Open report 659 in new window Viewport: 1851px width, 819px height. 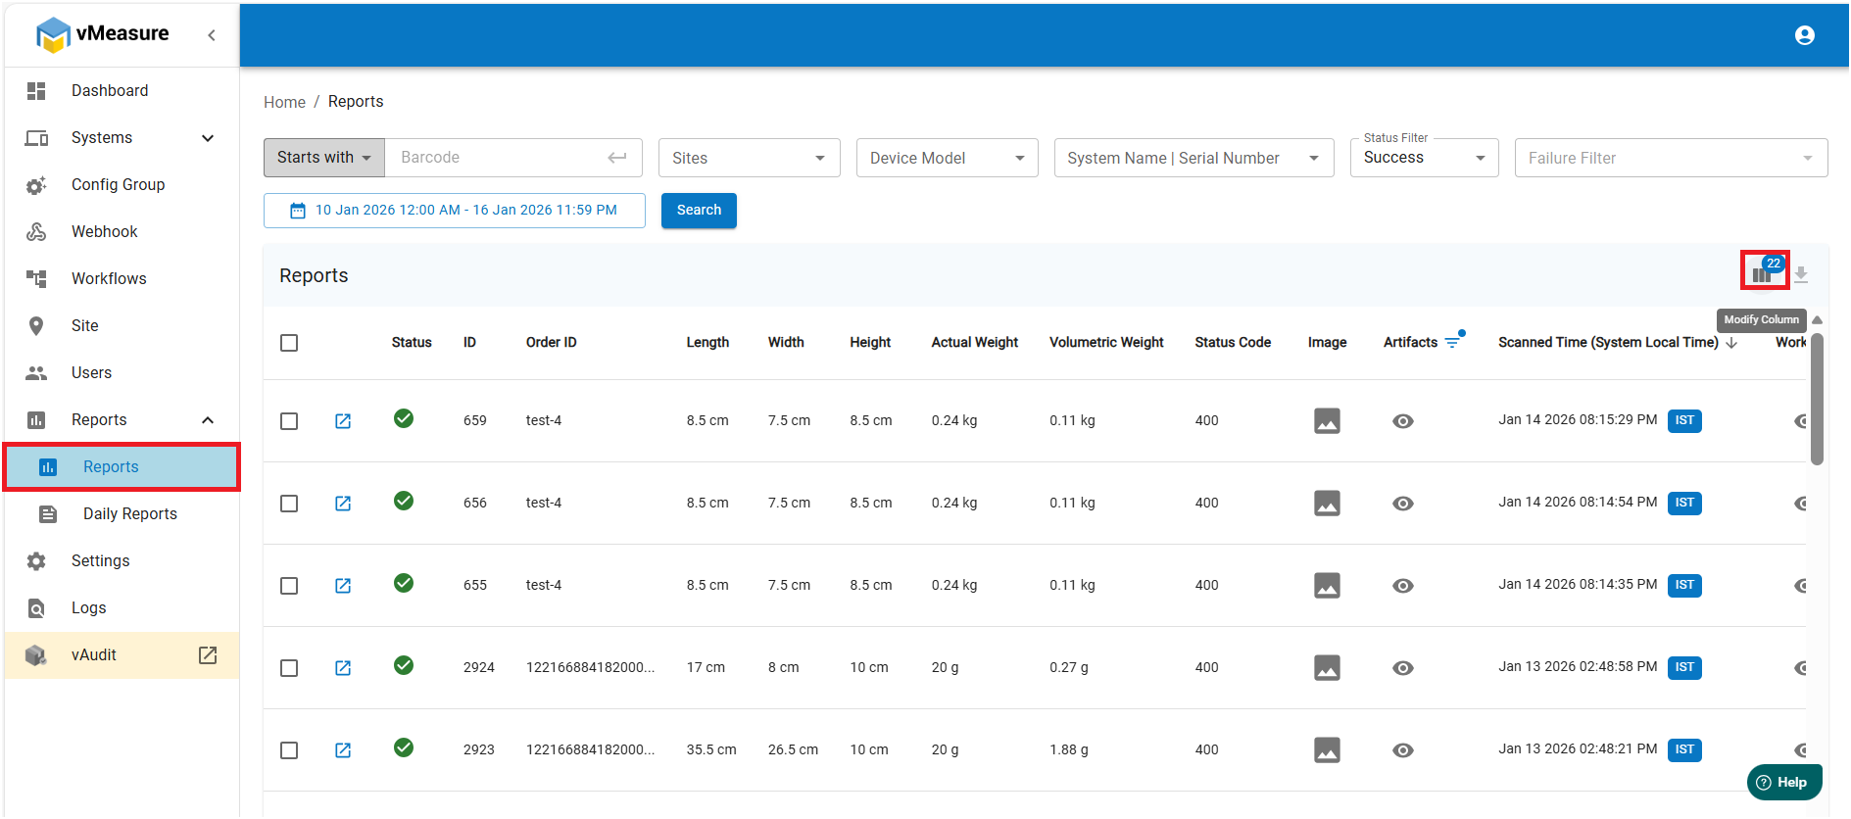343,421
